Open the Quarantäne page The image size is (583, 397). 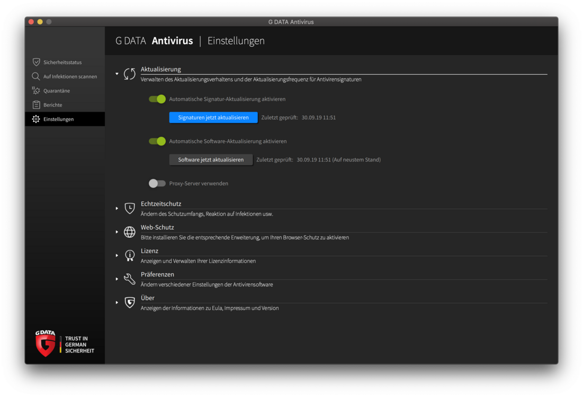(x=65, y=91)
